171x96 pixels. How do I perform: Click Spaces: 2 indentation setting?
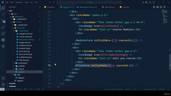pos(128,89)
